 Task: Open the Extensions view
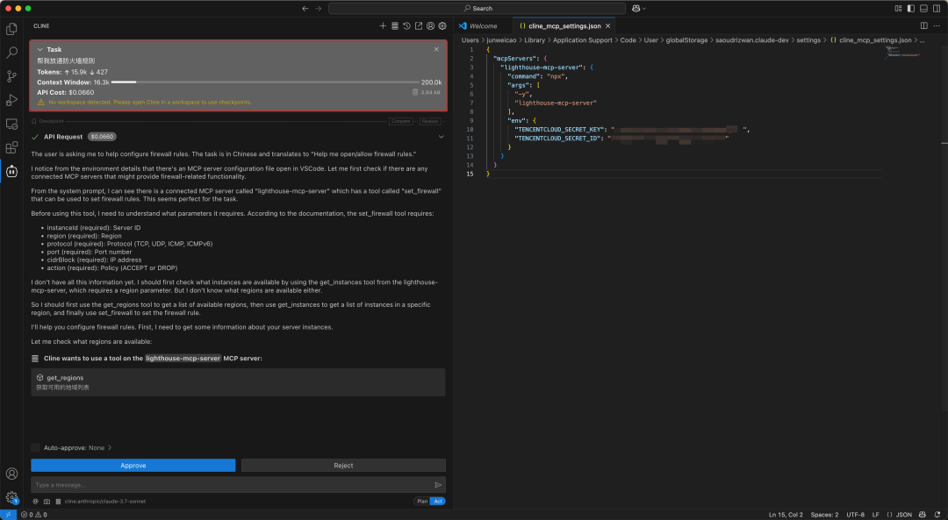pos(11,147)
